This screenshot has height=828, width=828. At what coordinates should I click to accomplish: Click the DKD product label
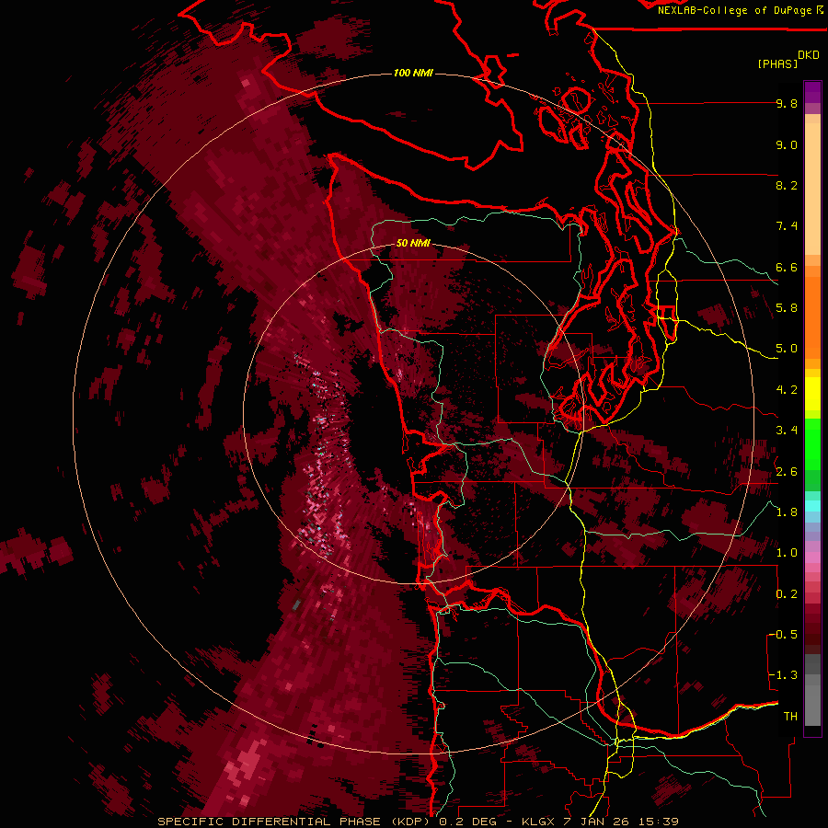click(x=809, y=55)
